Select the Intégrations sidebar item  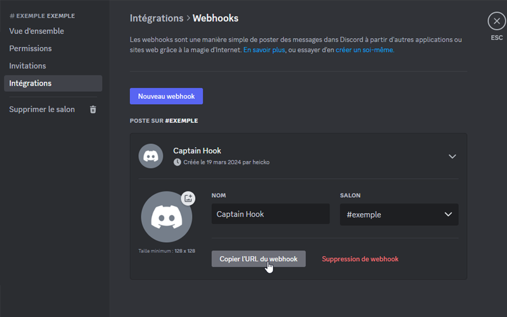[30, 83]
